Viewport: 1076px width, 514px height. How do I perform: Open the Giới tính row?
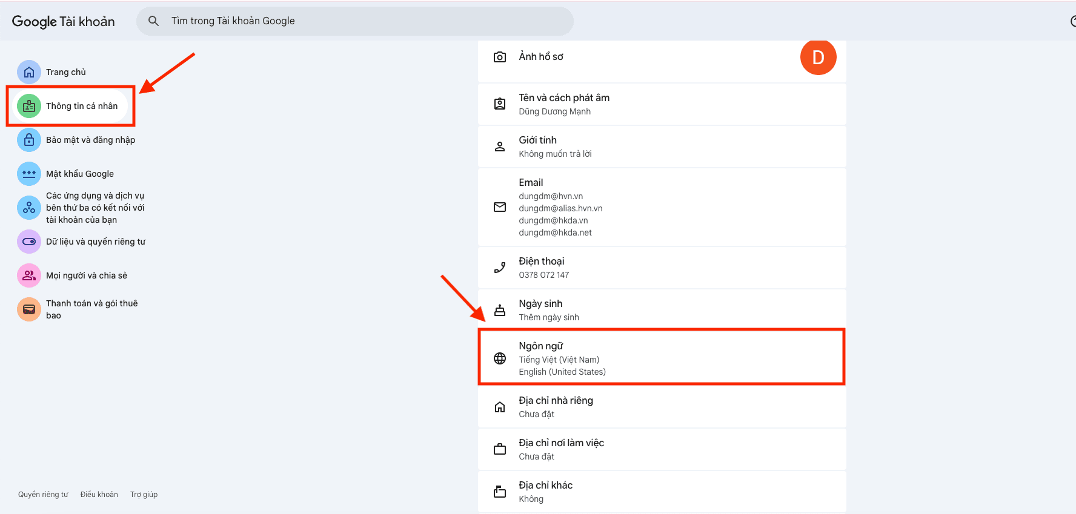pyautogui.click(x=662, y=147)
